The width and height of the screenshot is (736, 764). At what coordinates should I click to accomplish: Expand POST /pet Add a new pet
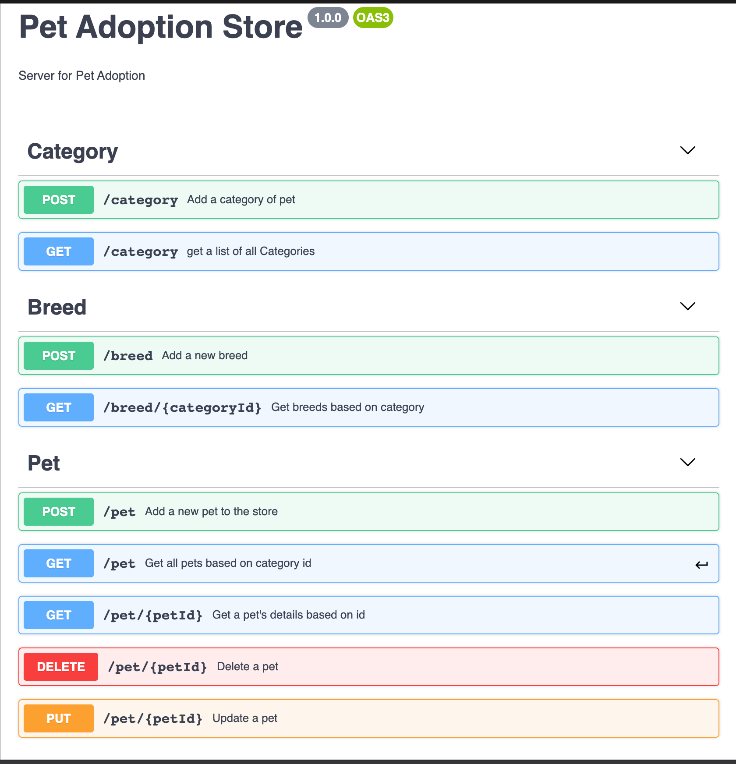(368, 512)
